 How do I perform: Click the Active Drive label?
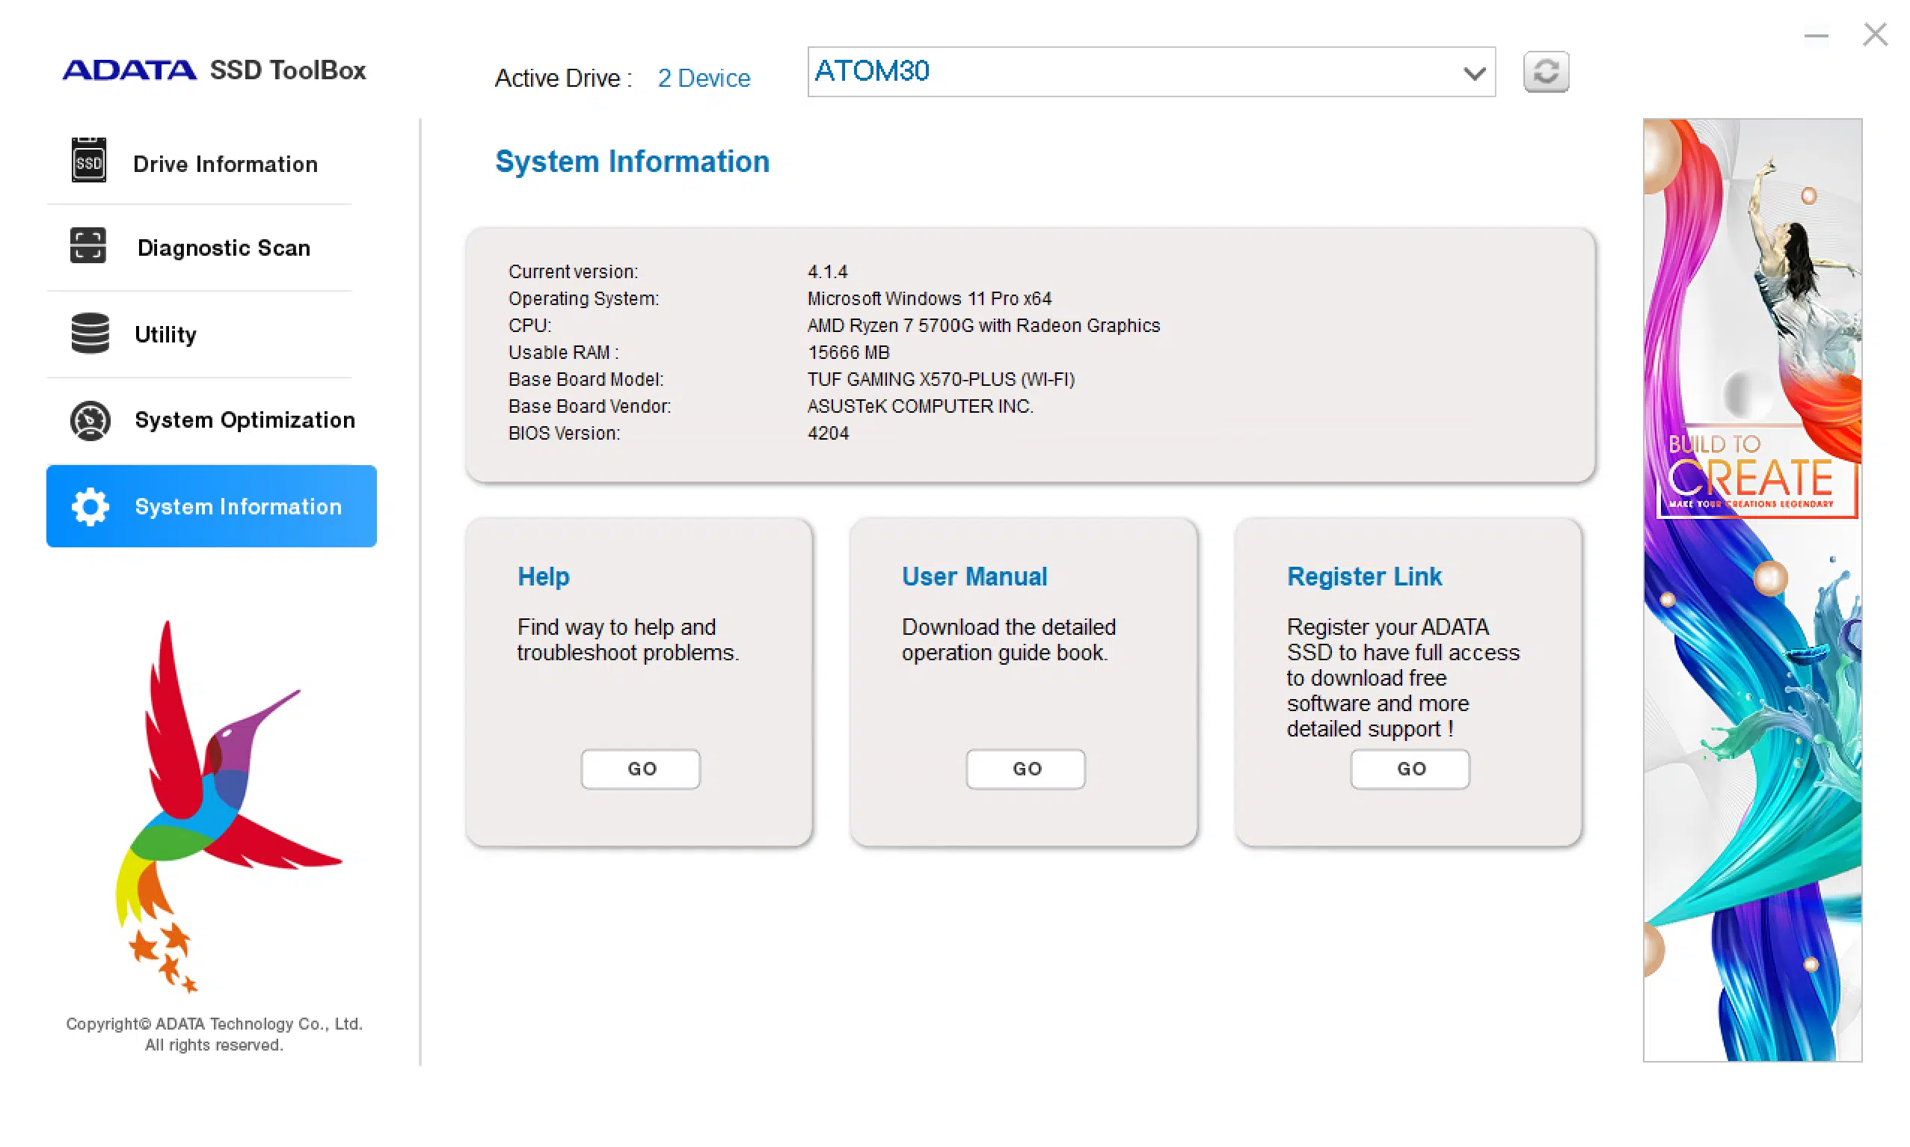tap(563, 78)
